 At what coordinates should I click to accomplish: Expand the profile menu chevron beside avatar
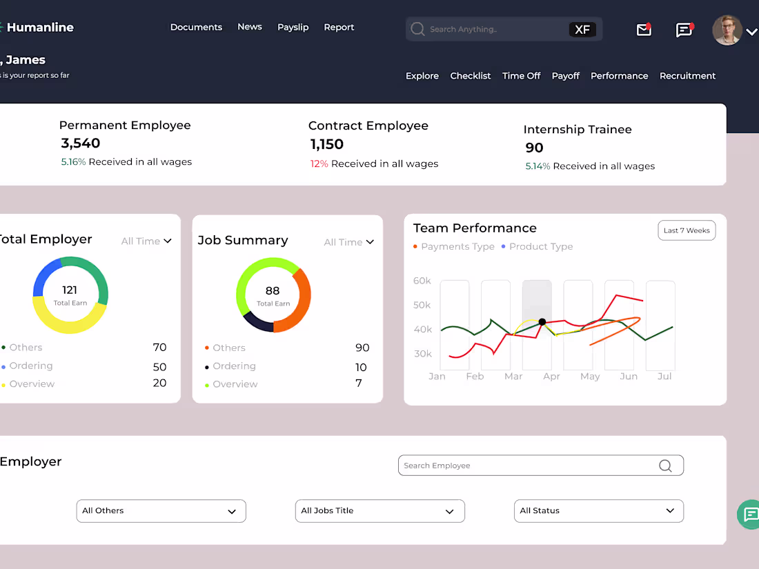pyautogui.click(x=751, y=32)
